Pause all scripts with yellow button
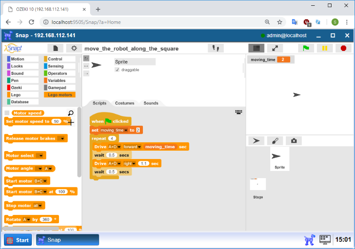This screenshot has width=355, height=249. (x=325, y=48)
